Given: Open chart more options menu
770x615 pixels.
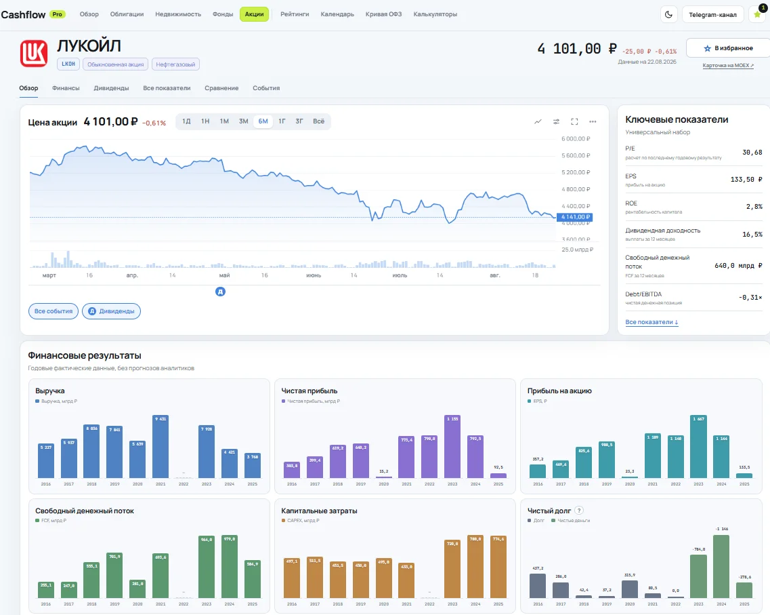Looking at the screenshot, I should tap(593, 121).
